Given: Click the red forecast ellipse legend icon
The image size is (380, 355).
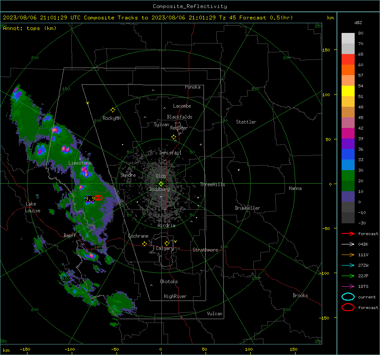Looking at the screenshot, I should (x=348, y=307).
